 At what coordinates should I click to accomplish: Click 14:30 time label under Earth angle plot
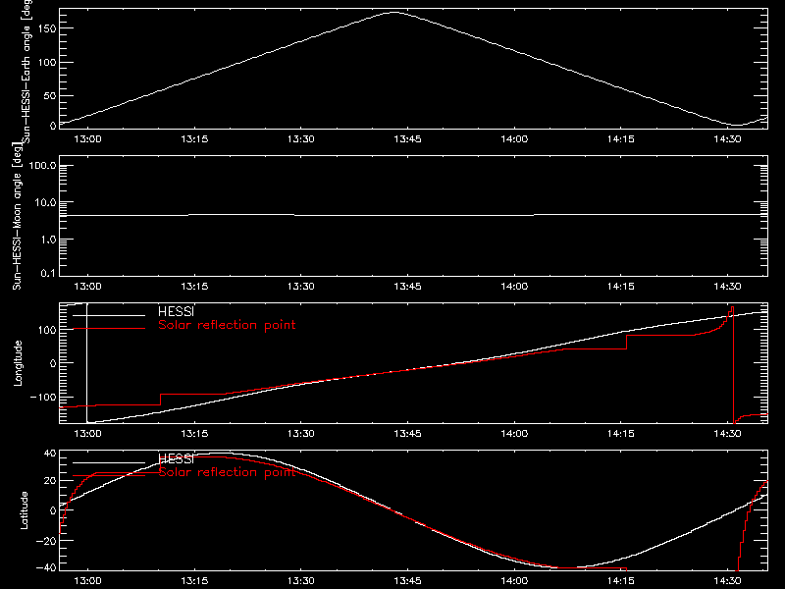(x=727, y=139)
